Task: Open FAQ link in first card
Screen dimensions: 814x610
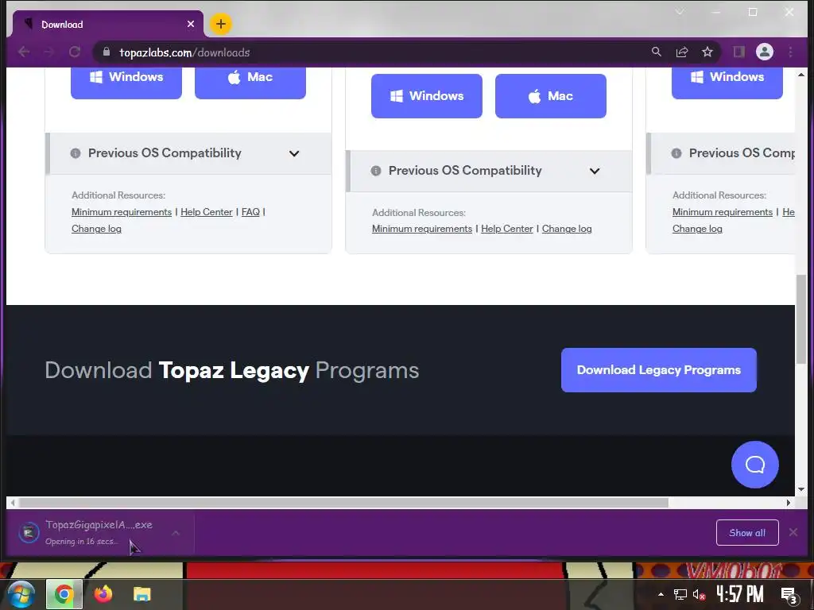Action: click(250, 211)
